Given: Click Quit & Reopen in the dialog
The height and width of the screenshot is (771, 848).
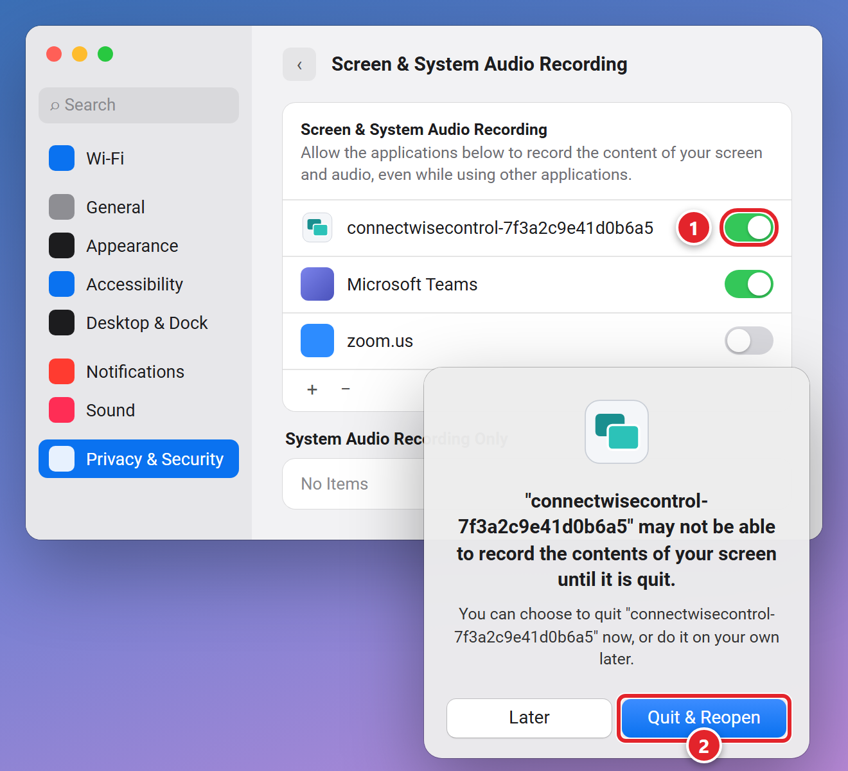Looking at the screenshot, I should 704,718.
